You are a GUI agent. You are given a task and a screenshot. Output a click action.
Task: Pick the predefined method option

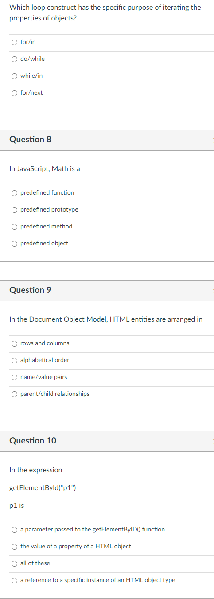(15, 227)
